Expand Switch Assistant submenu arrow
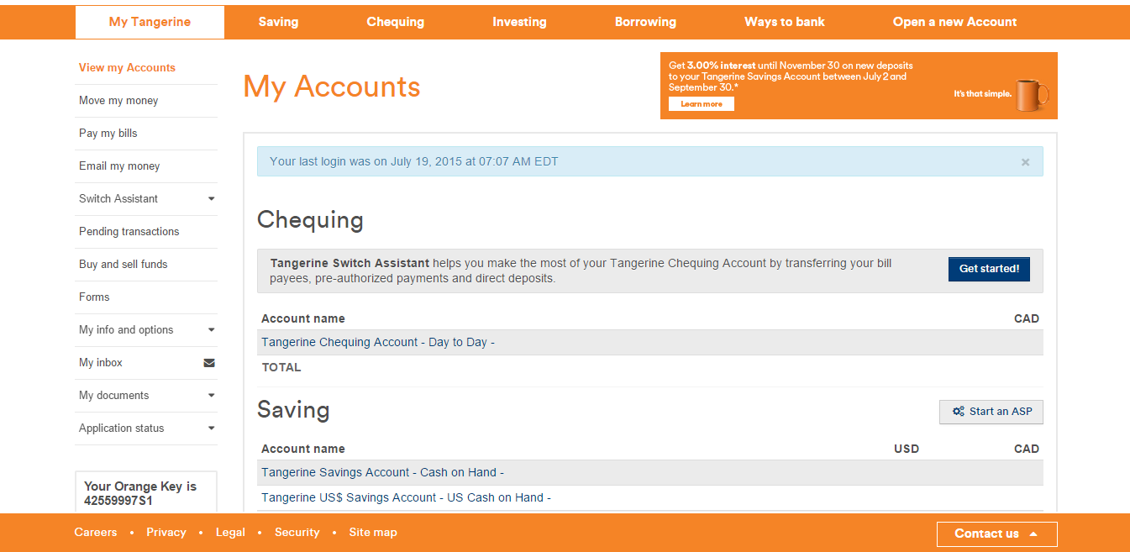The width and height of the screenshot is (1130, 552). pyautogui.click(x=212, y=199)
